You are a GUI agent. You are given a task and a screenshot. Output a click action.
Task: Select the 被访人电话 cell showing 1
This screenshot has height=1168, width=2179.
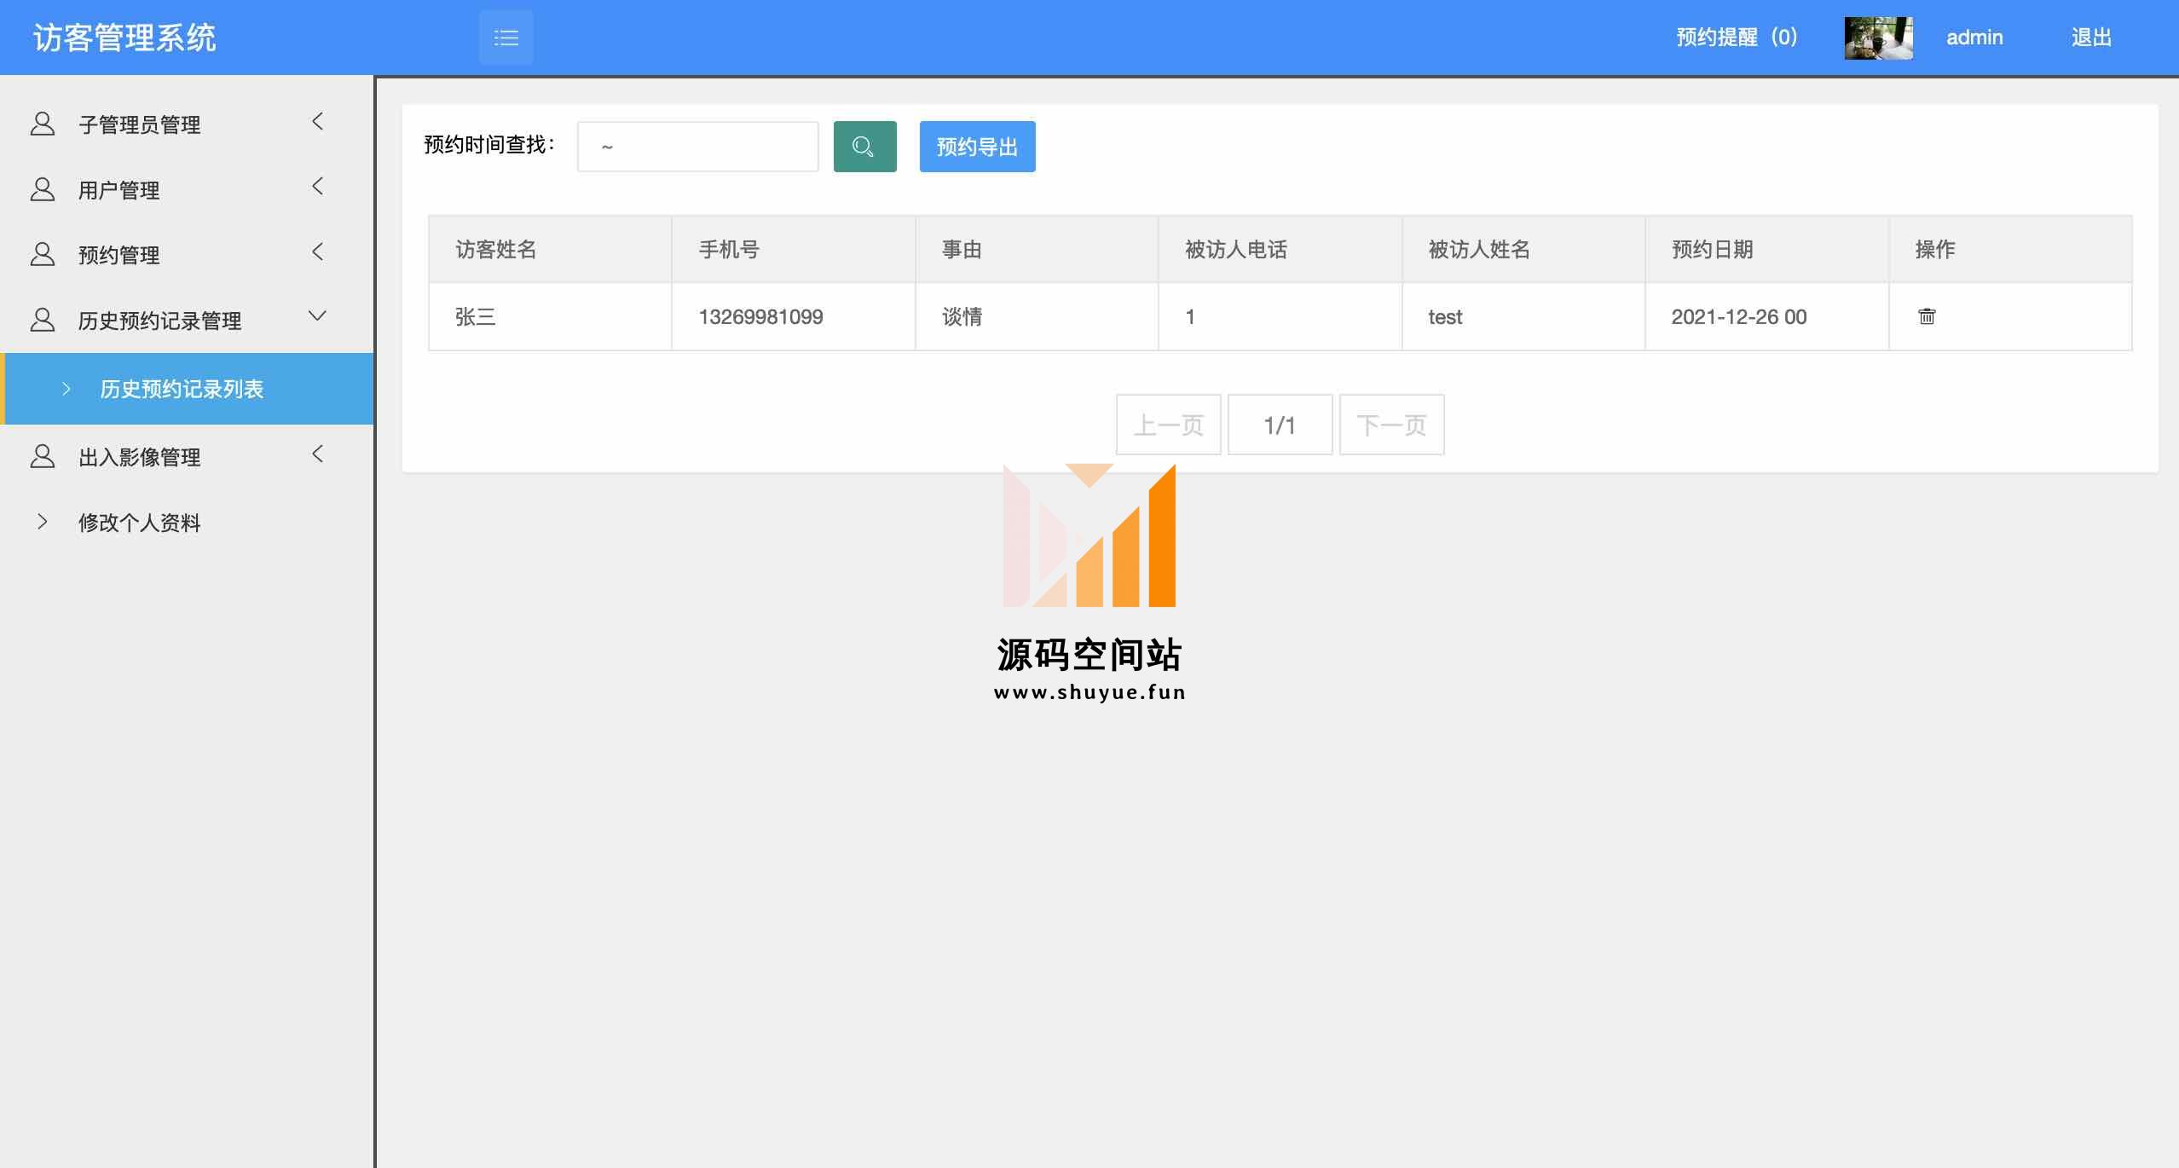[x=1280, y=316]
